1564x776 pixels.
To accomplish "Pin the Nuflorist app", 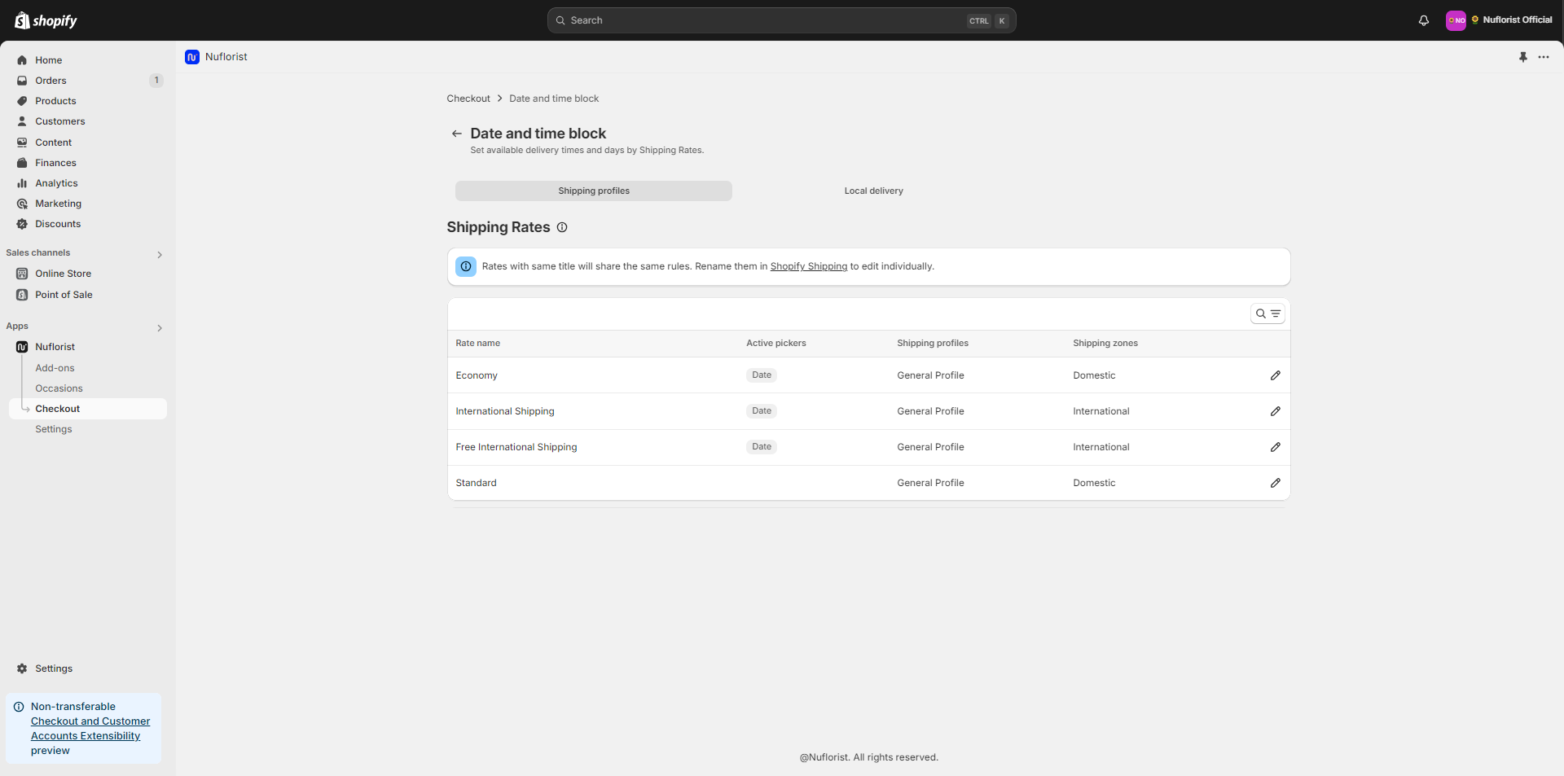I will tap(1522, 57).
